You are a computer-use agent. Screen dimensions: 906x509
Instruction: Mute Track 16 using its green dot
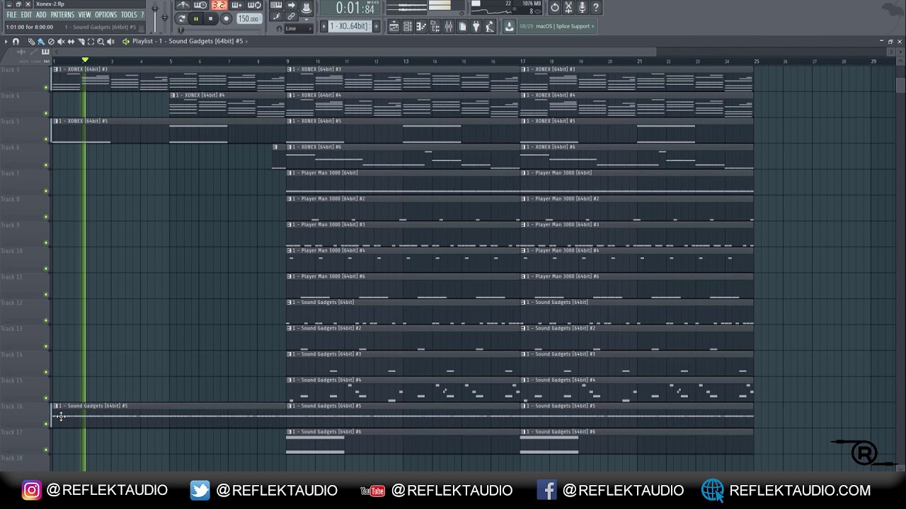[x=47, y=424]
